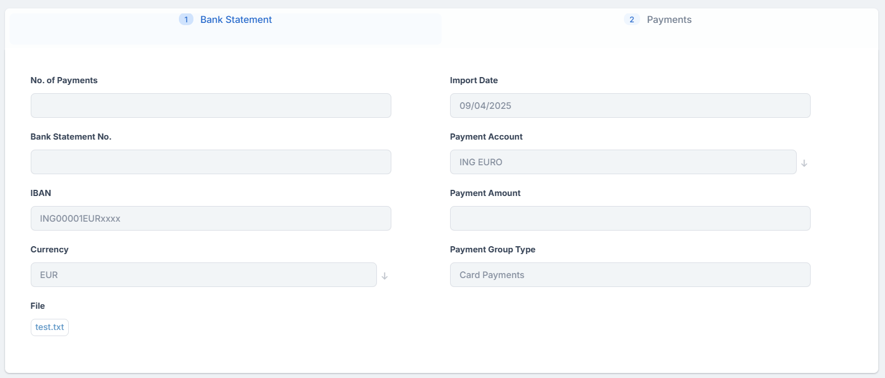Screen dimensions: 885x378
Task: Click the Payment Group Type label
Action: pyautogui.click(x=492, y=250)
